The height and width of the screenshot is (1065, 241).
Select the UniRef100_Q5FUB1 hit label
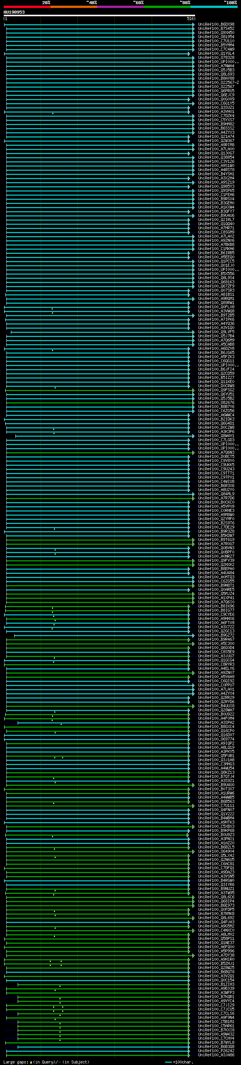(216, 756)
